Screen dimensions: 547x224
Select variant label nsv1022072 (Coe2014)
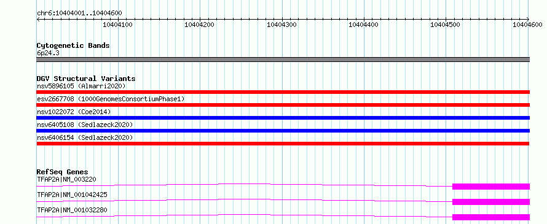click(x=74, y=112)
